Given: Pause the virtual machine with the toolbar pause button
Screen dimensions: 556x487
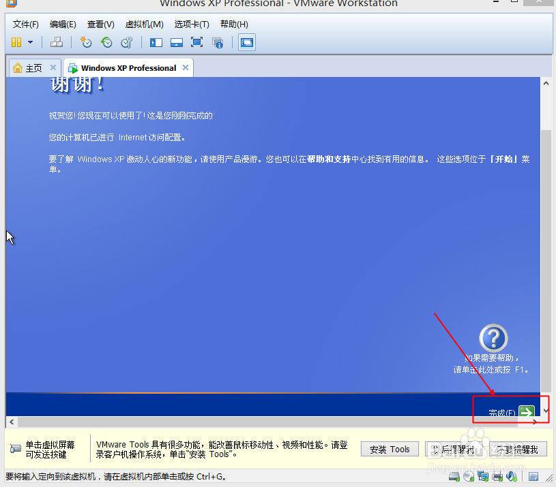Looking at the screenshot, I should point(16,42).
